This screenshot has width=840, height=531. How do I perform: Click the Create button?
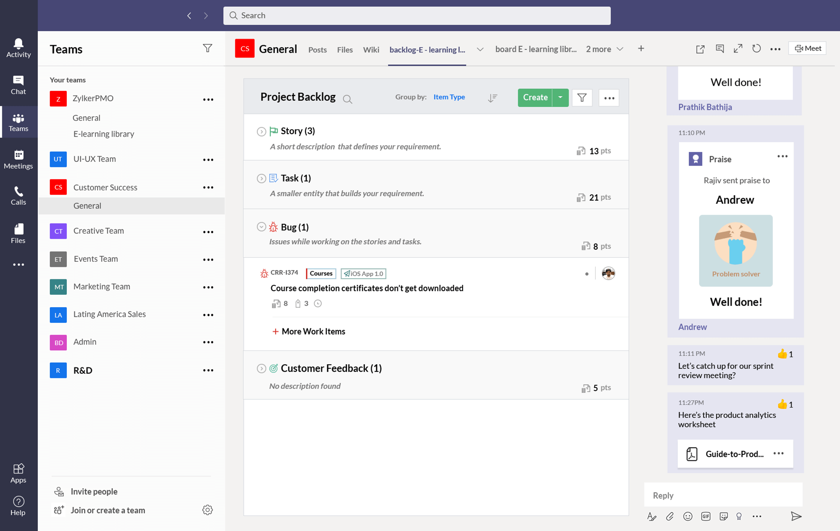click(x=535, y=98)
